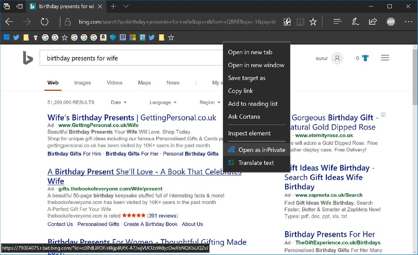Click the Bing hamburger menu icon
This screenshot has width=418, height=255.
pyautogui.click(x=385, y=58)
